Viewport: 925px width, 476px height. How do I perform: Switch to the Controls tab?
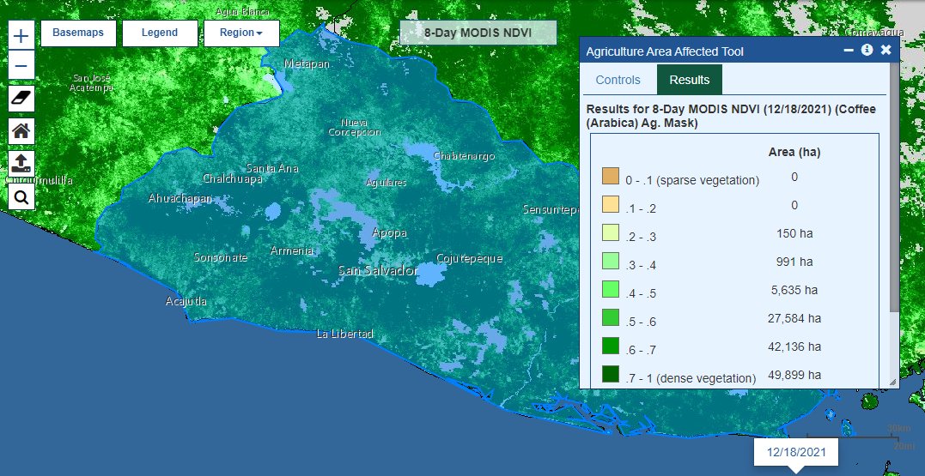coord(618,80)
